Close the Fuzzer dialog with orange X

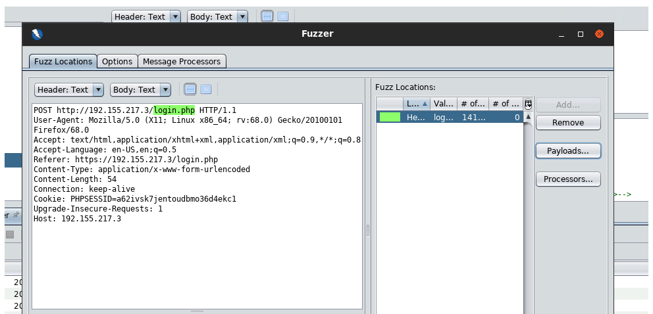(599, 34)
